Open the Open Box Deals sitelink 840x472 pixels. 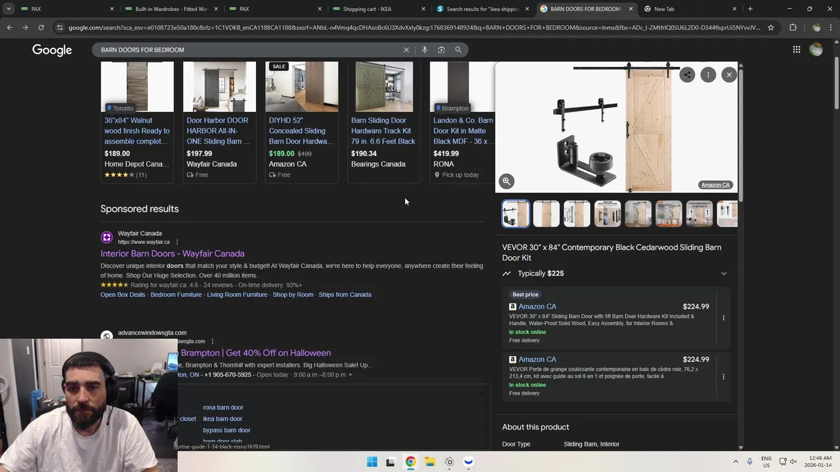pyautogui.click(x=123, y=295)
